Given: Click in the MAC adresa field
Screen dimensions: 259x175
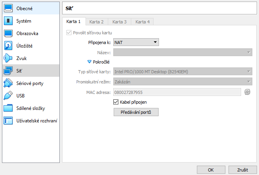Looking at the screenshot, I should (177, 92).
